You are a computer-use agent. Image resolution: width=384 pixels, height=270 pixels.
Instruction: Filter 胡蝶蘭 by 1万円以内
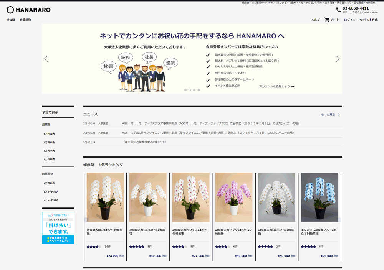click(x=49, y=134)
